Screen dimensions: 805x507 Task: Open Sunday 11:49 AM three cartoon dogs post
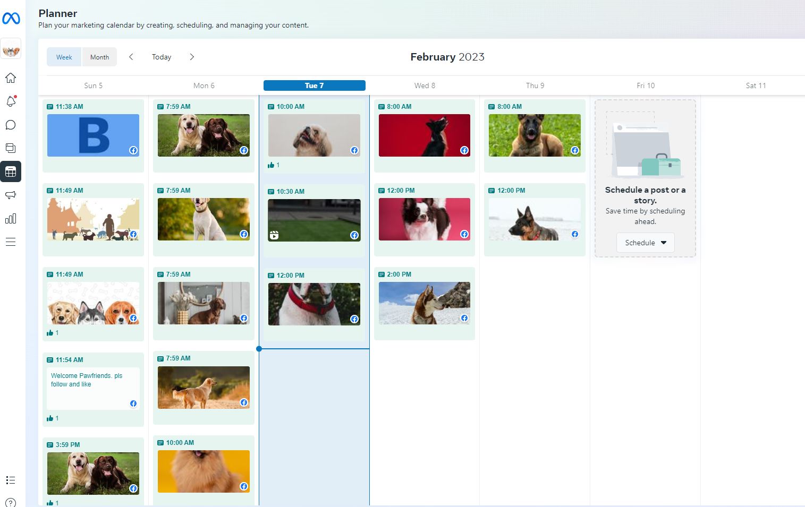click(x=93, y=303)
